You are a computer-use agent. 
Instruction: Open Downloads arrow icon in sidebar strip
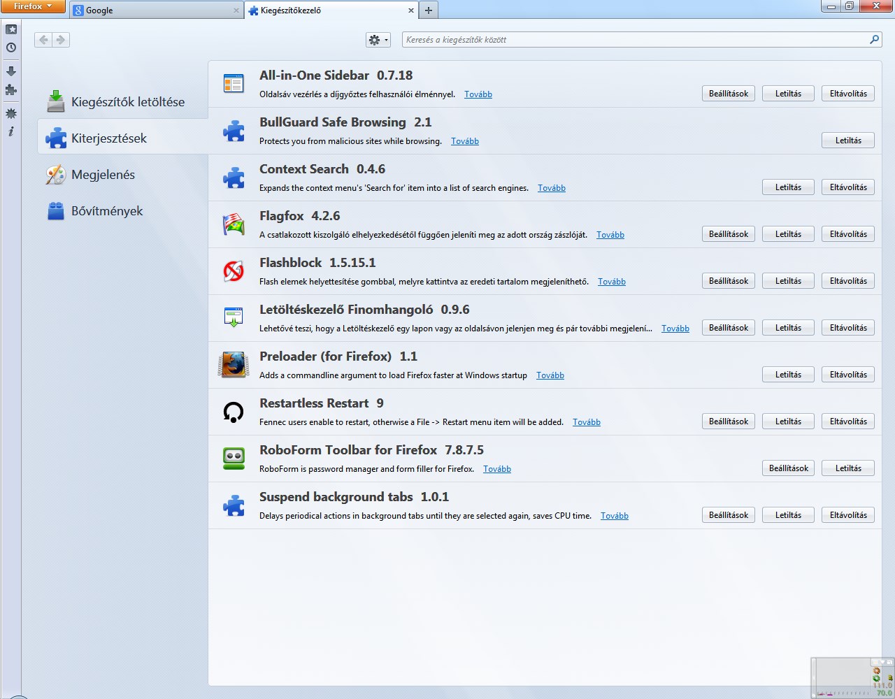click(x=11, y=71)
